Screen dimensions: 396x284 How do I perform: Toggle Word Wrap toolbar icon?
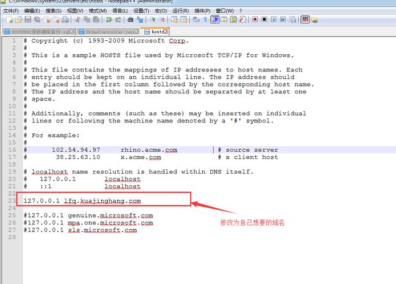(196, 20)
